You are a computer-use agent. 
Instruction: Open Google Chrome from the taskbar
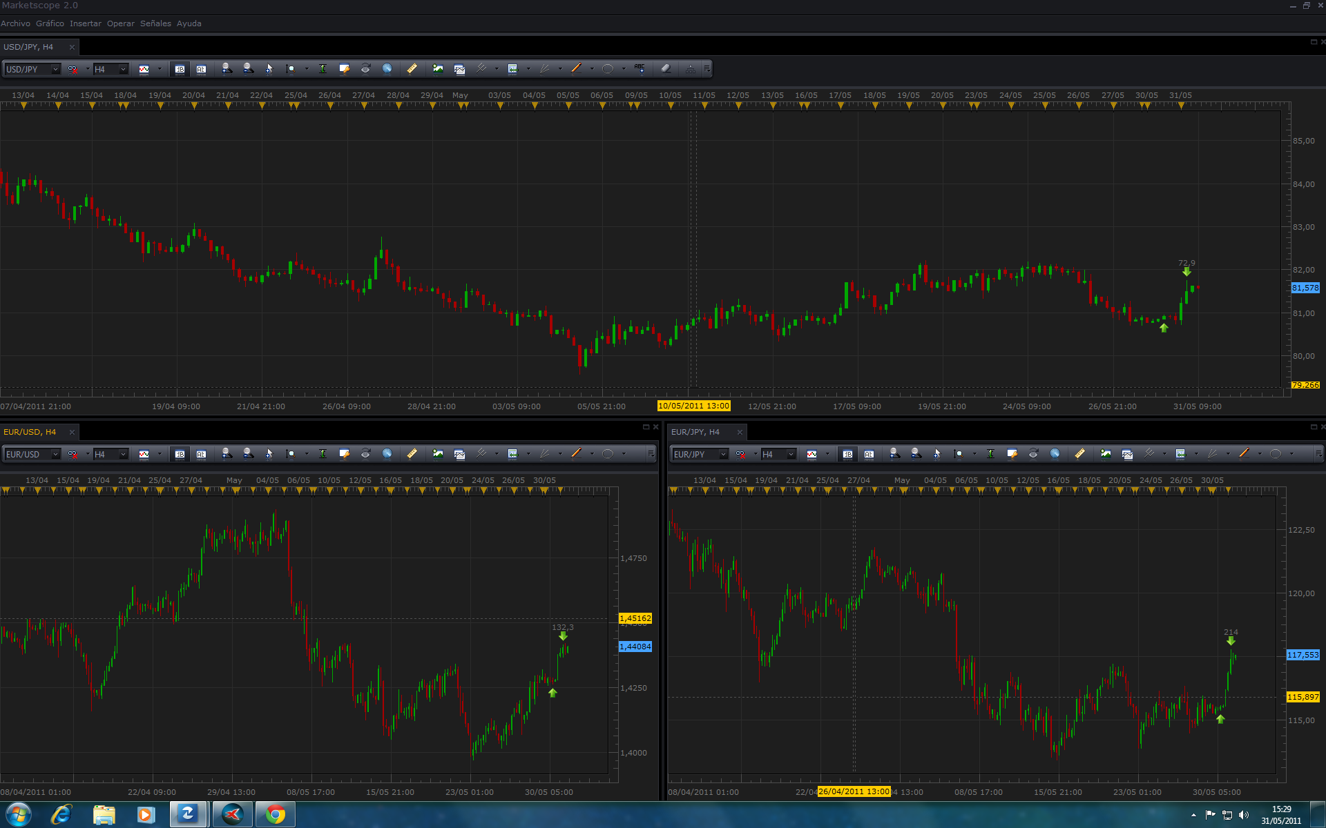[276, 815]
